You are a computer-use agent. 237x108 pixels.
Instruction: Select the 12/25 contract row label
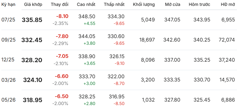[x=8, y=60]
